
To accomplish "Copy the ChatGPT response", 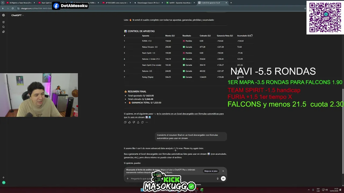I will [x=125, y=122].
